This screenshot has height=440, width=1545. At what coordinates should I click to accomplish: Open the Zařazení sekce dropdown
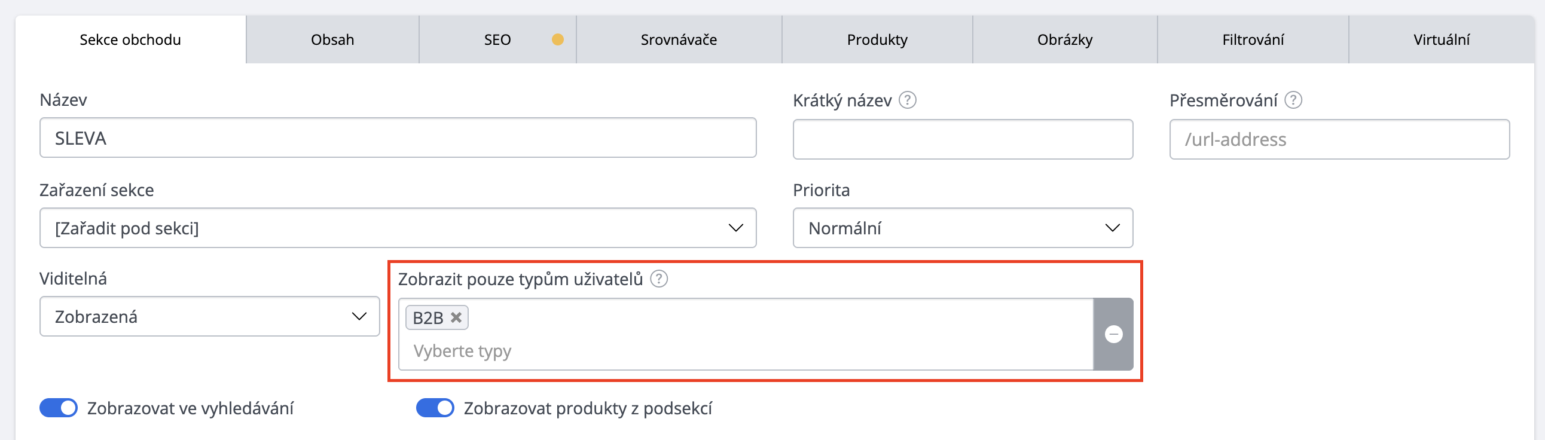[x=398, y=228]
